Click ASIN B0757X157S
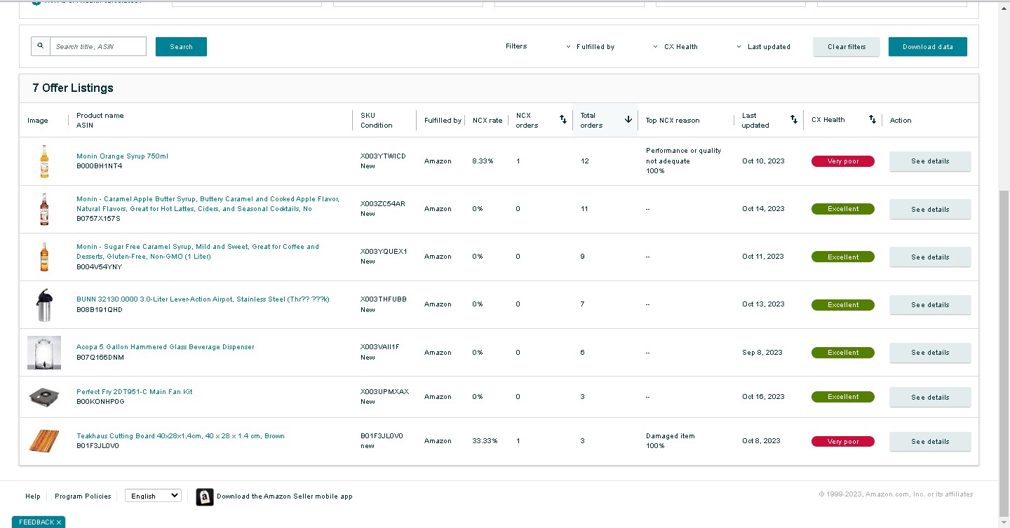This screenshot has height=528, width=1010. pyautogui.click(x=98, y=219)
